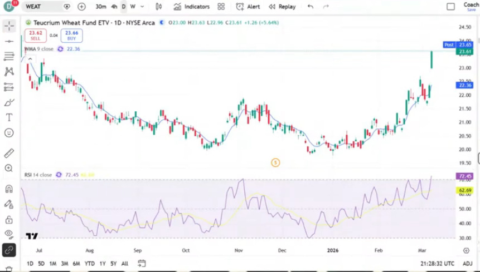Set date range to 1M
This screenshot has width=480, height=272.
[53, 264]
